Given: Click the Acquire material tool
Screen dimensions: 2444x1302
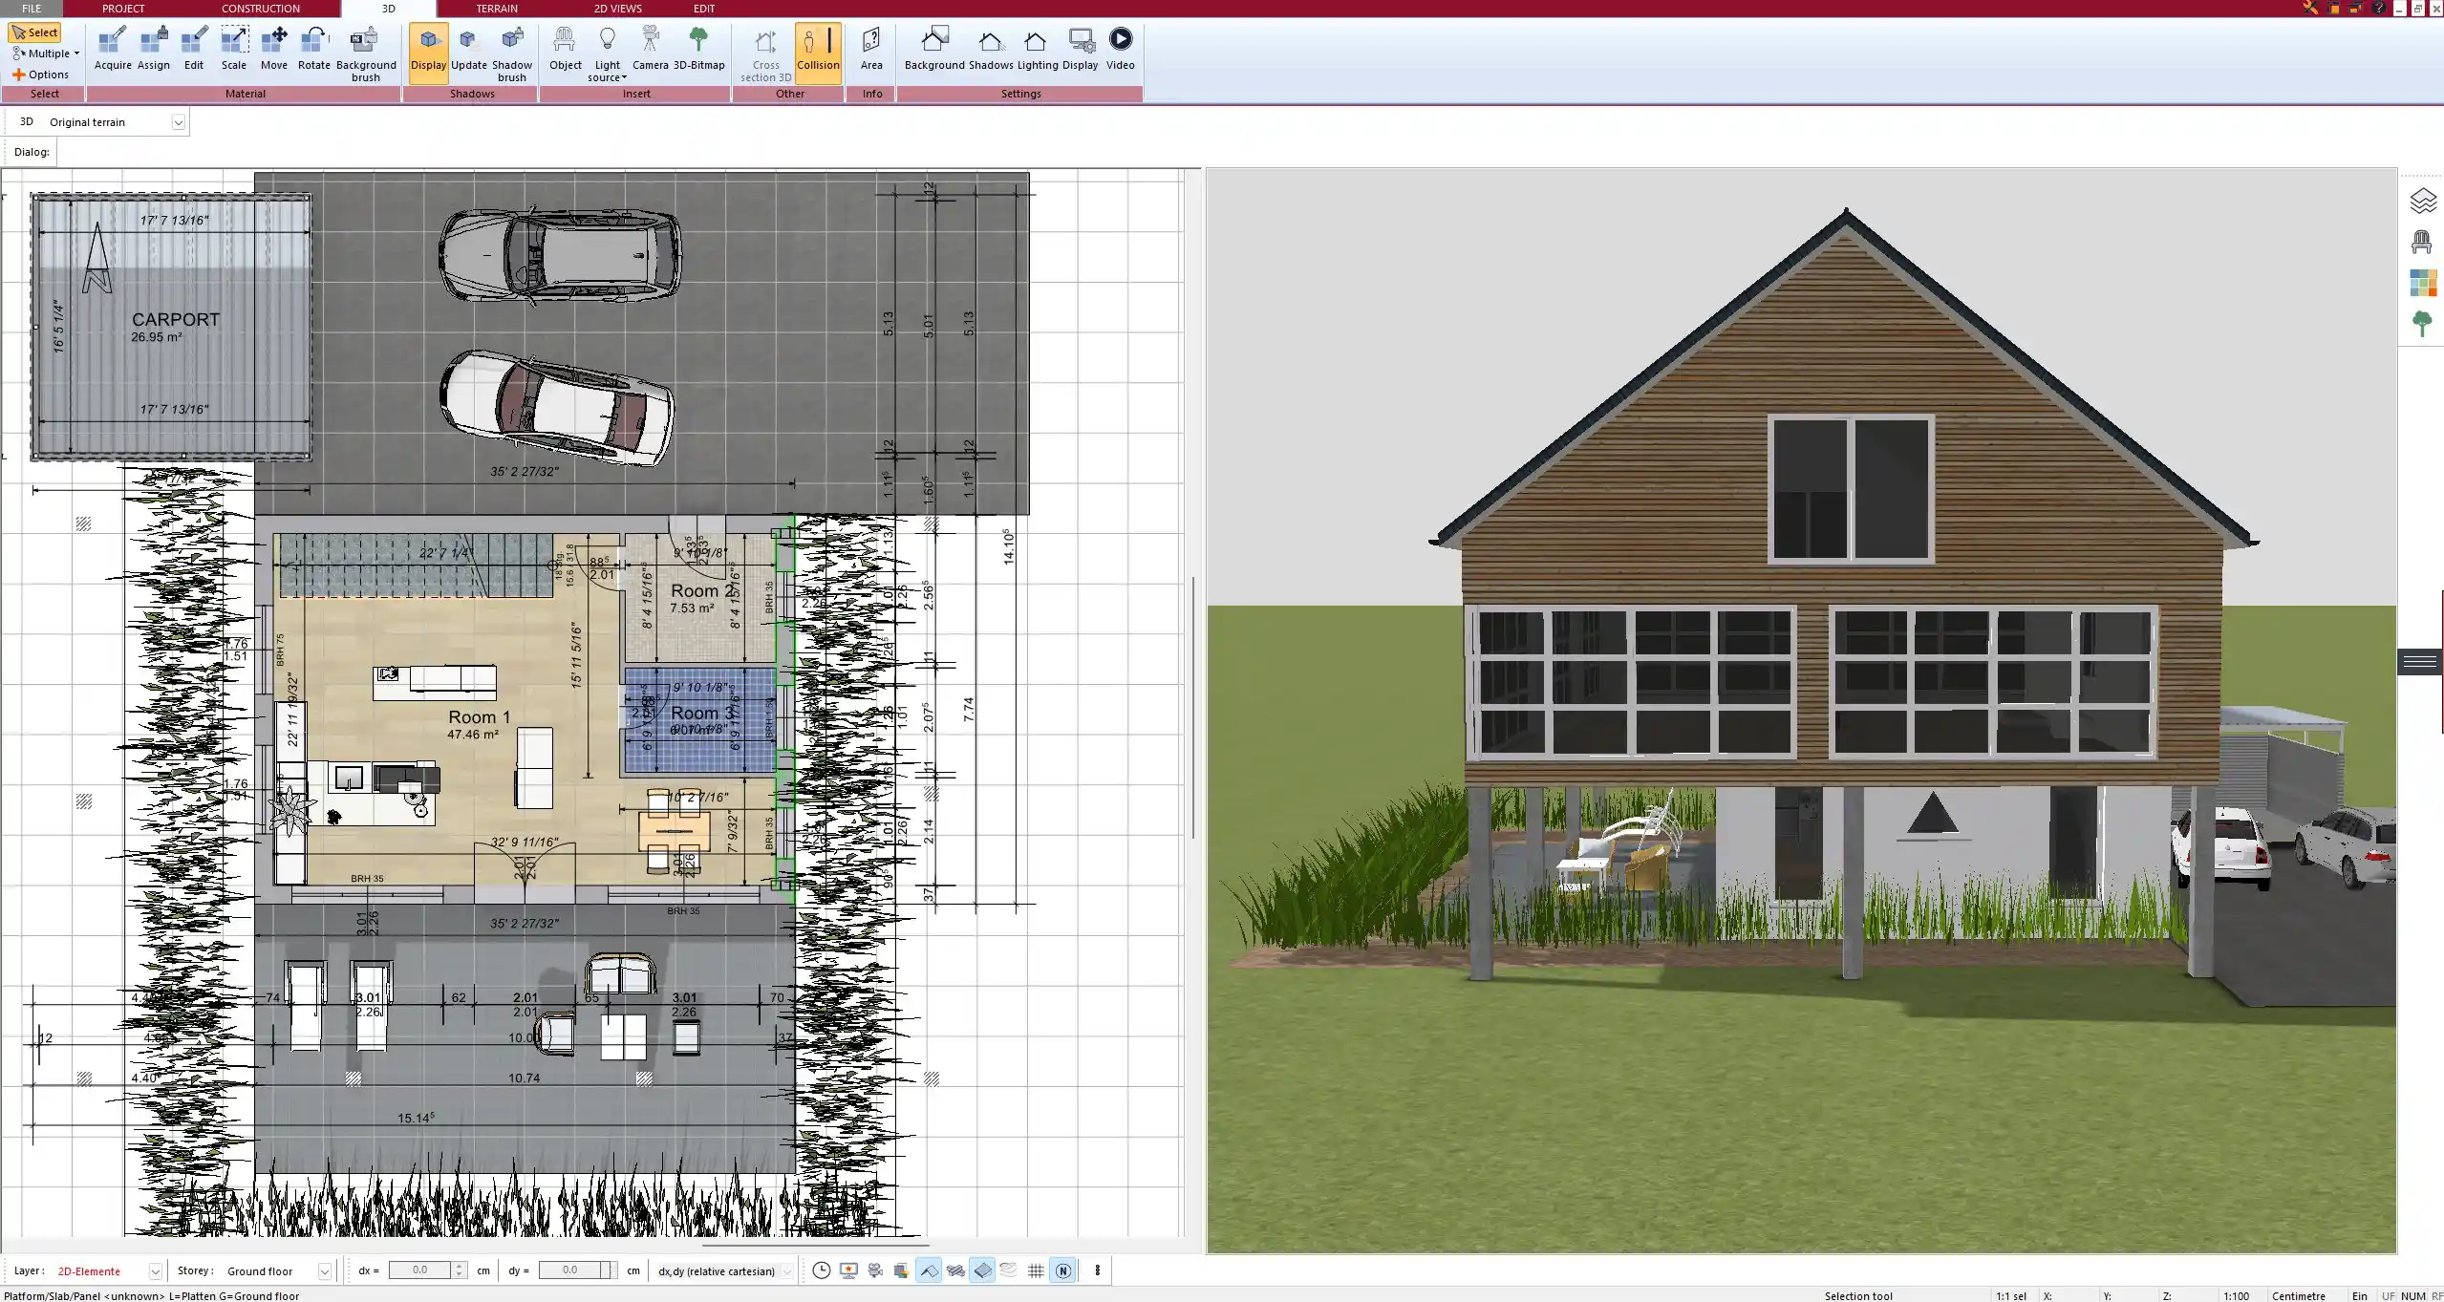Looking at the screenshot, I should pos(113,49).
